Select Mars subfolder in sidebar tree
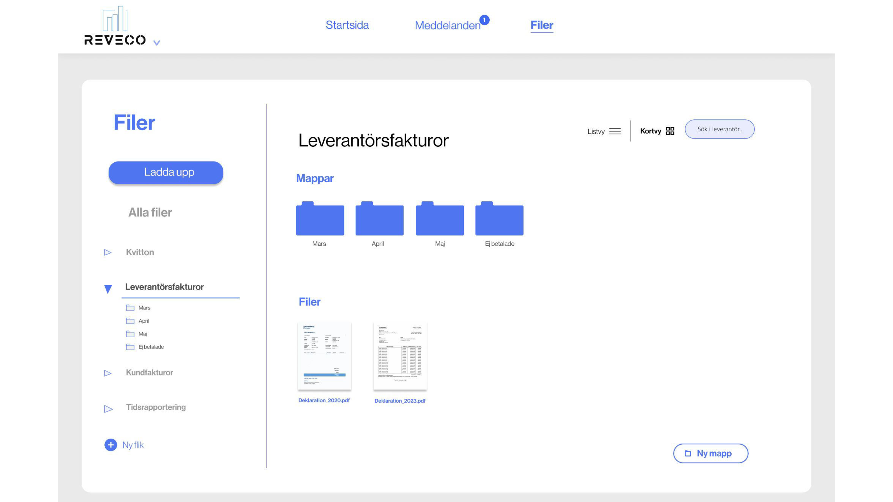Screen dimensions: 893x502 [x=144, y=308]
